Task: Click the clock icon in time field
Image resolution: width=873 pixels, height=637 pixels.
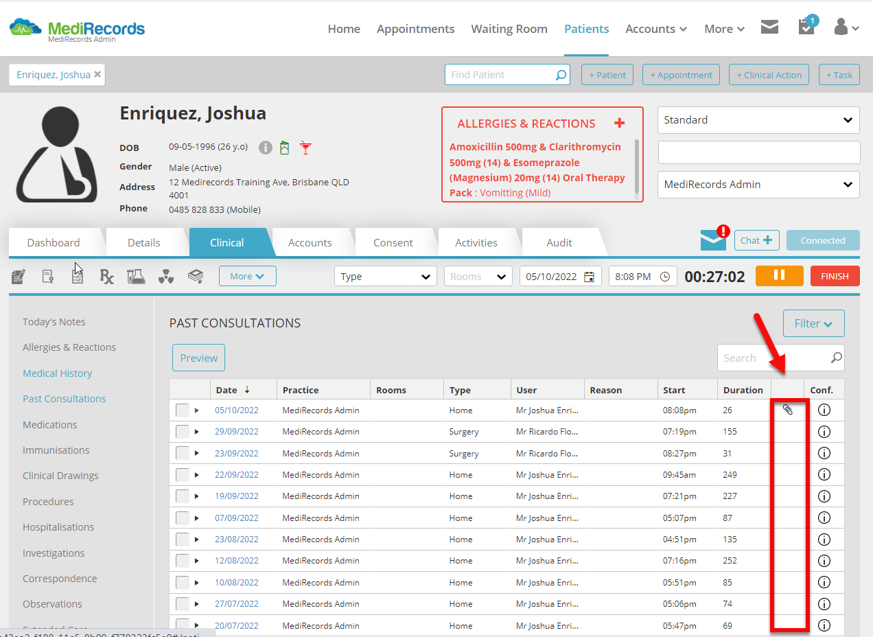Action: [x=664, y=277]
